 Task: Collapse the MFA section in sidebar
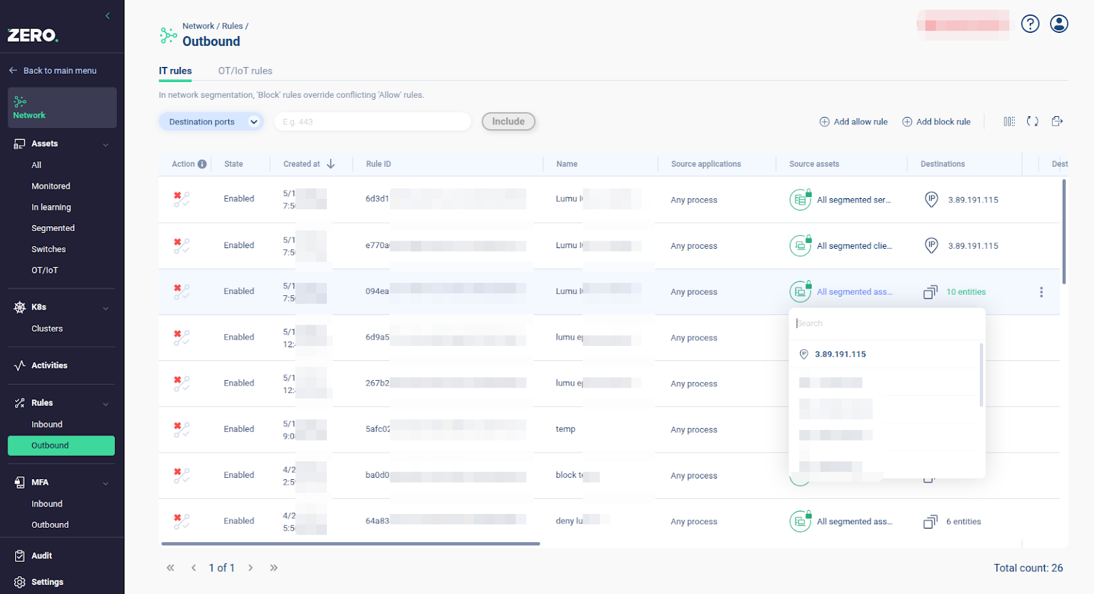coord(105,483)
